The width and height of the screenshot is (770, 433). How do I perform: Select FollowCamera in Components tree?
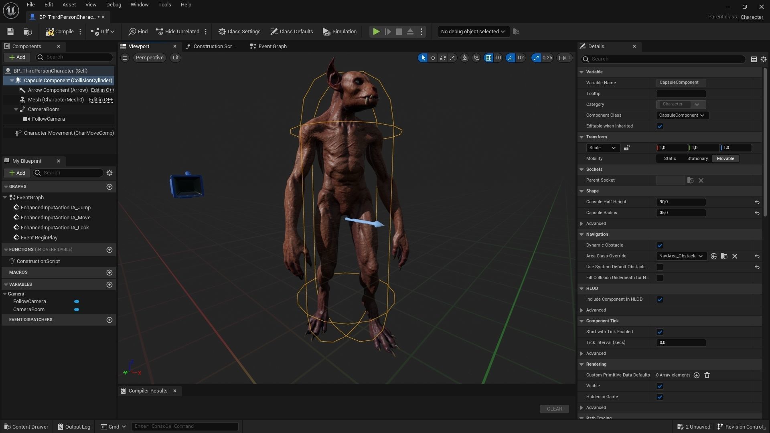click(x=48, y=119)
